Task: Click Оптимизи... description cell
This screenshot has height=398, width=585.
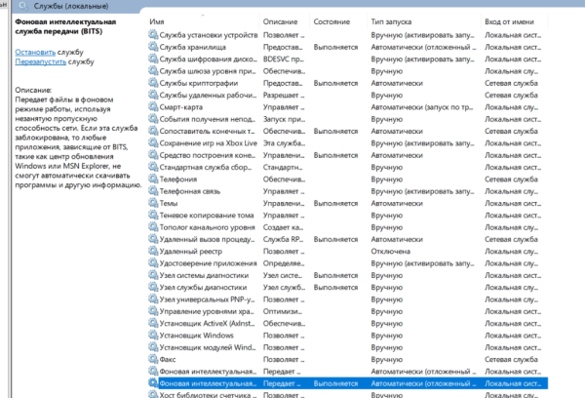Action: tap(283, 311)
